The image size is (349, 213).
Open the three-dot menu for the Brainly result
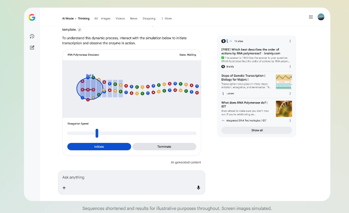pyautogui.click(x=290, y=67)
